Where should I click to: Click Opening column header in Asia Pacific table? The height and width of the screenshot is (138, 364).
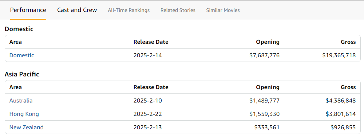tap(268, 87)
